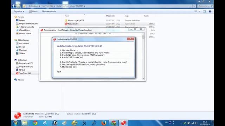Go forward with the Explorer forward arrow

pyautogui.click(x=18, y=6)
